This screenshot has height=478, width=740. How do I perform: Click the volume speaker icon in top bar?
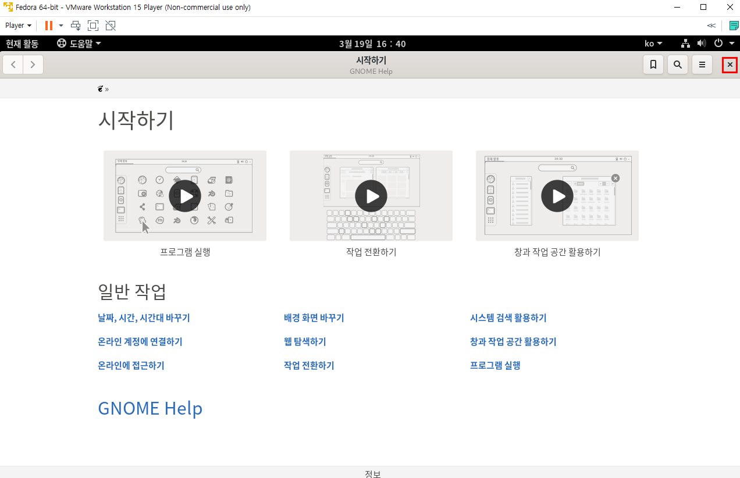point(702,44)
